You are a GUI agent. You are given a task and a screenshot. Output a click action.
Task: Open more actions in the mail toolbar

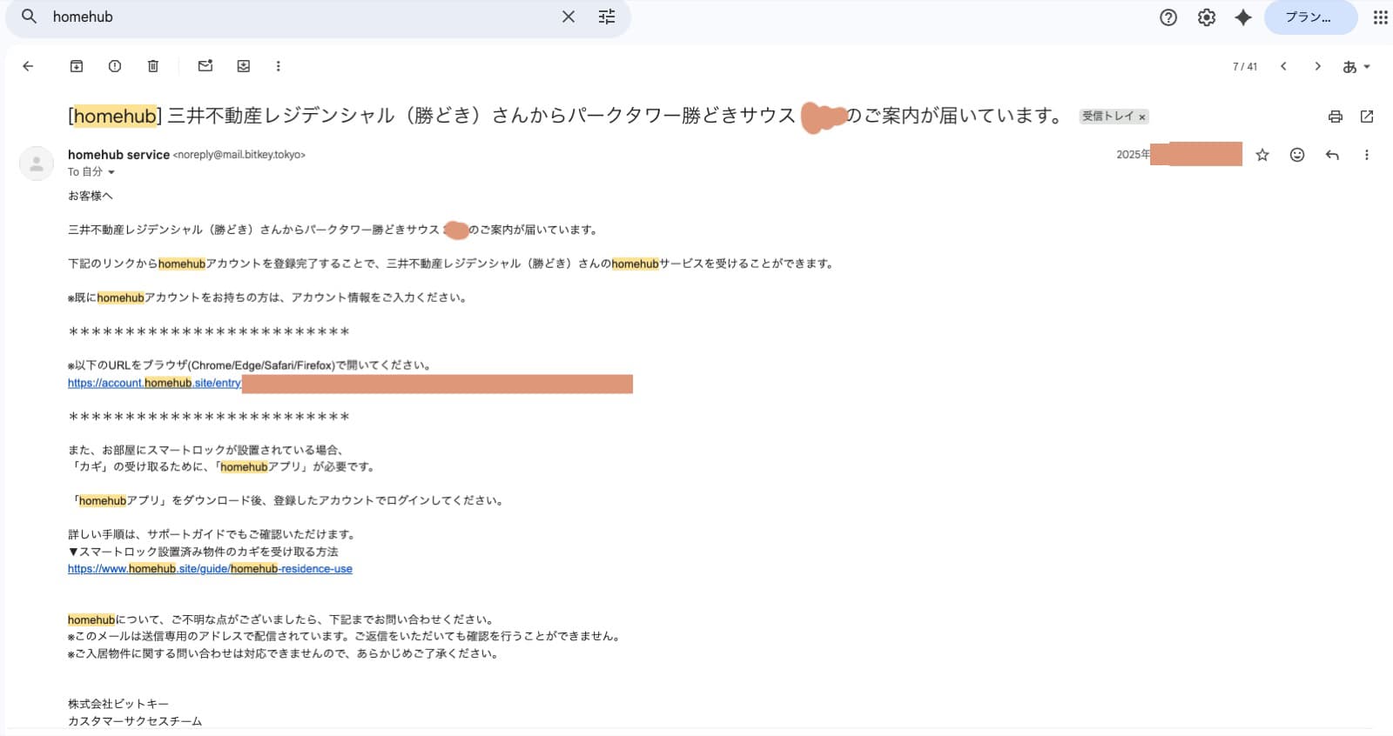tap(279, 66)
